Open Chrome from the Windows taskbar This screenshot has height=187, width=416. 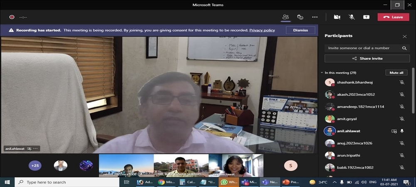(x=161, y=182)
